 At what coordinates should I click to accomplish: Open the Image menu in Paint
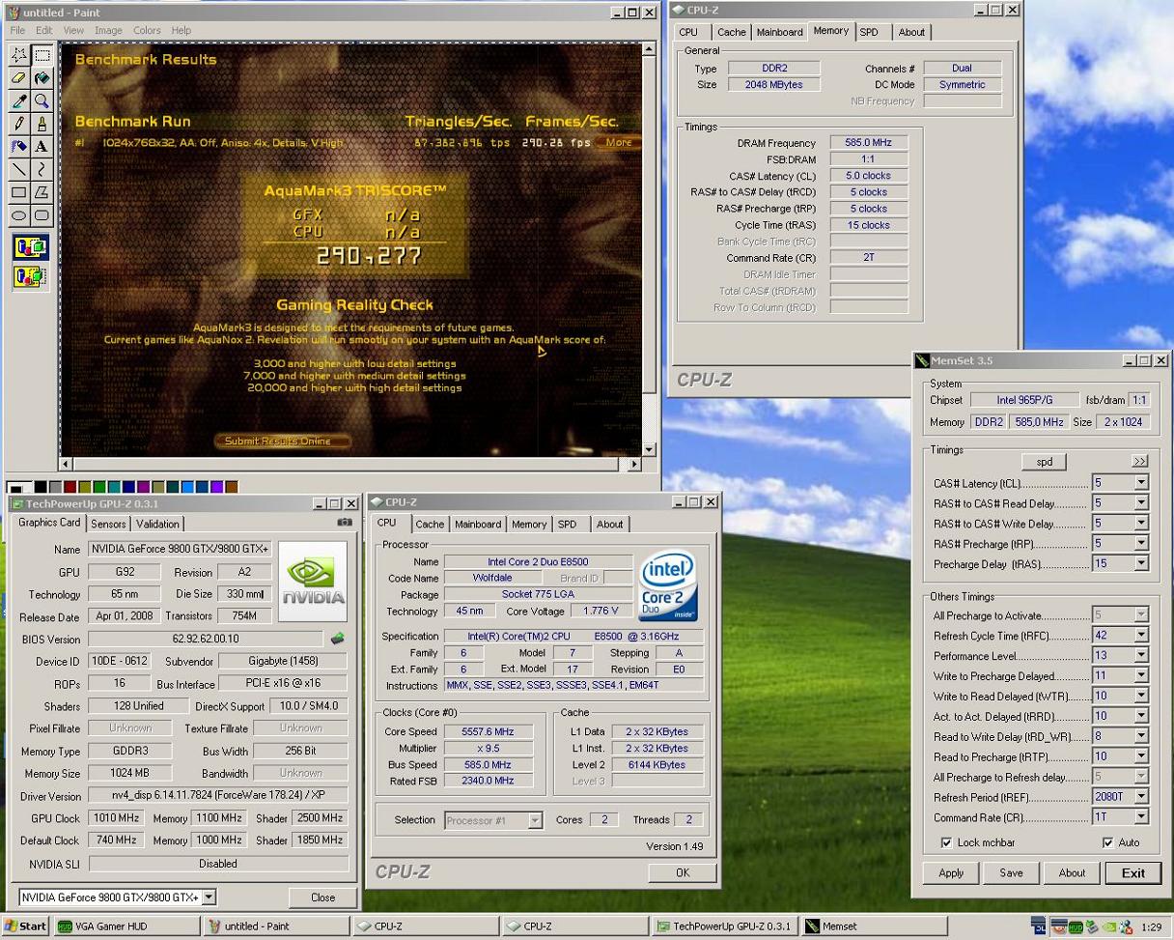tap(108, 30)
